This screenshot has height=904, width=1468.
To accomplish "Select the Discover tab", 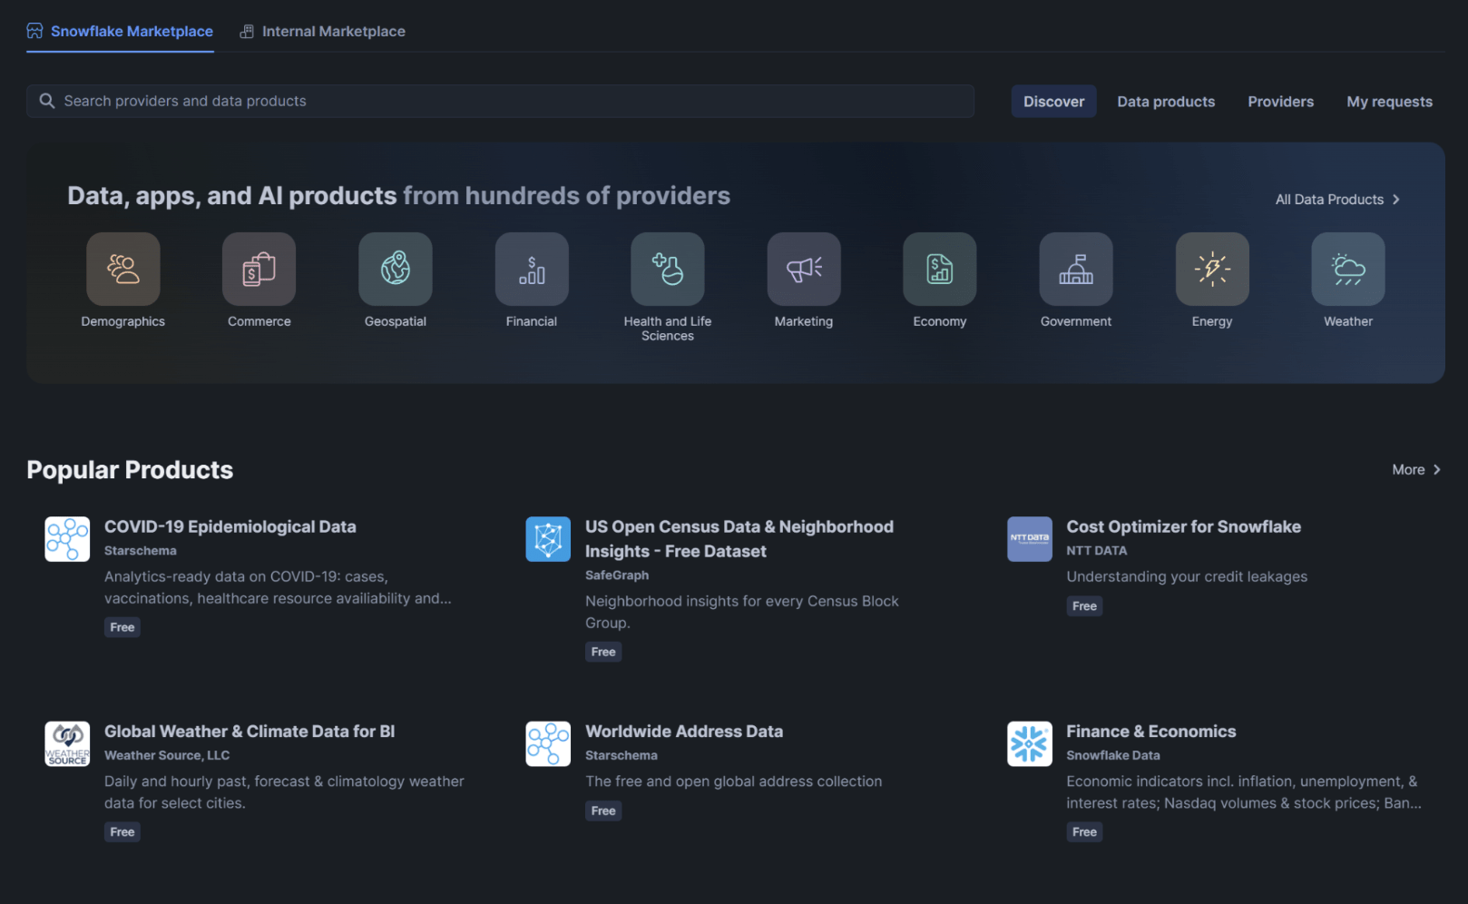I will (1054, 102).
